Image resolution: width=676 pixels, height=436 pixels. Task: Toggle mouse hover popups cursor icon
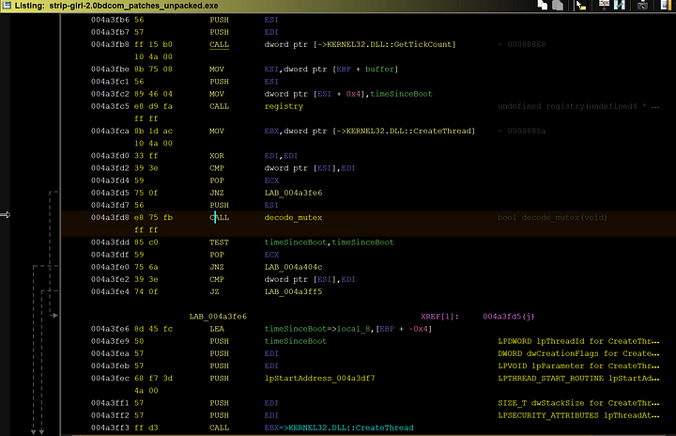[x=581, y=6]
